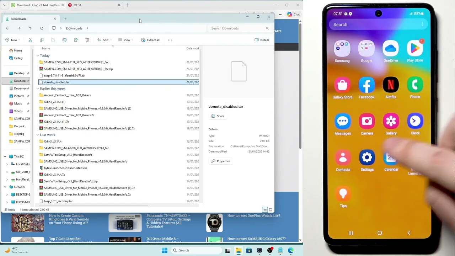Go back with the Explorer back arrow

pos(7,28)
